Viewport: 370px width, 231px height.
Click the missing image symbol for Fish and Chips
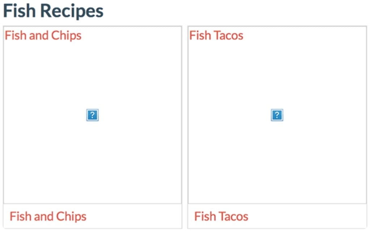pos(92,115)
